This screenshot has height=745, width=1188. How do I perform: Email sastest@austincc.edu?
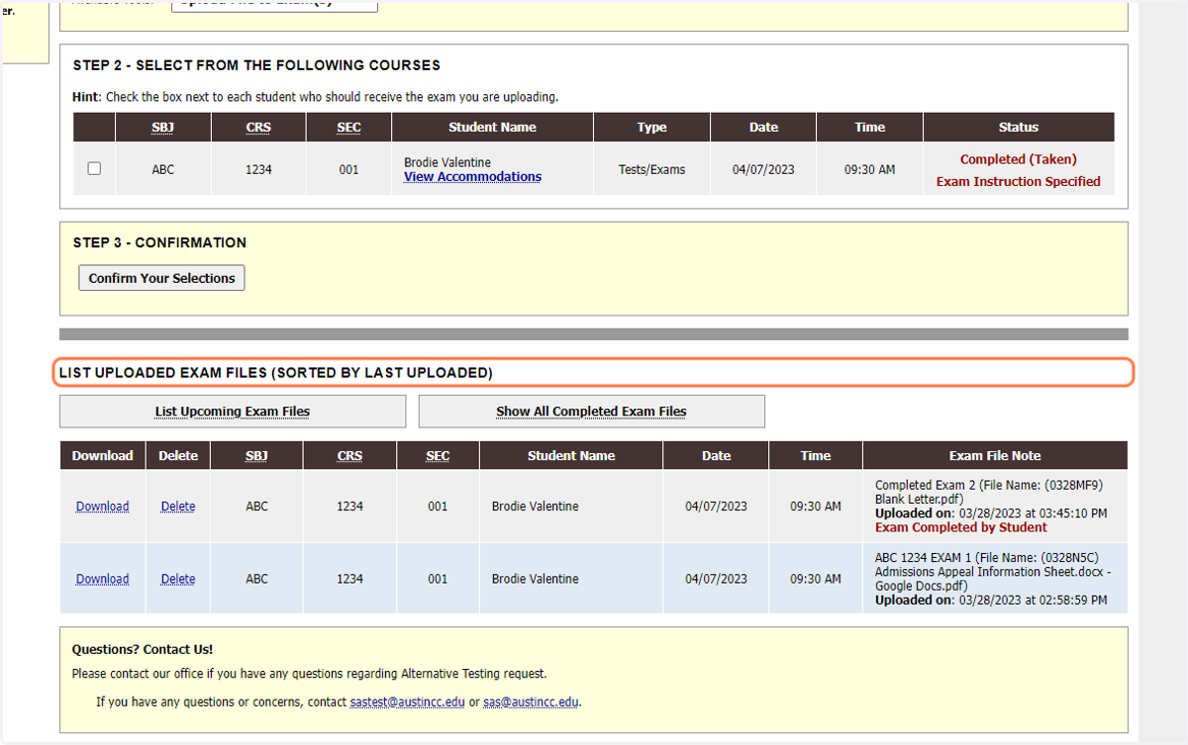(407, 702)
